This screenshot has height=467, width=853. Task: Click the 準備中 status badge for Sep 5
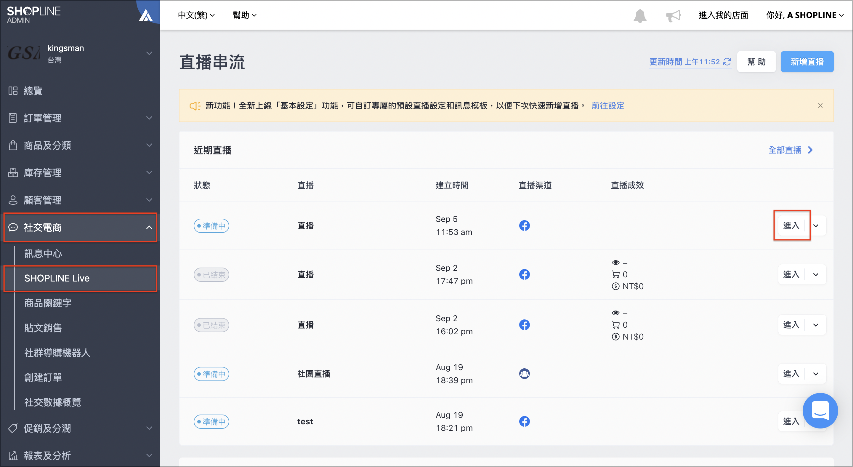[211, 226]
